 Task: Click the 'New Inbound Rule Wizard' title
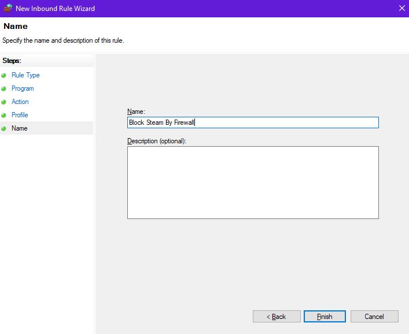click(x=56, y=8)
